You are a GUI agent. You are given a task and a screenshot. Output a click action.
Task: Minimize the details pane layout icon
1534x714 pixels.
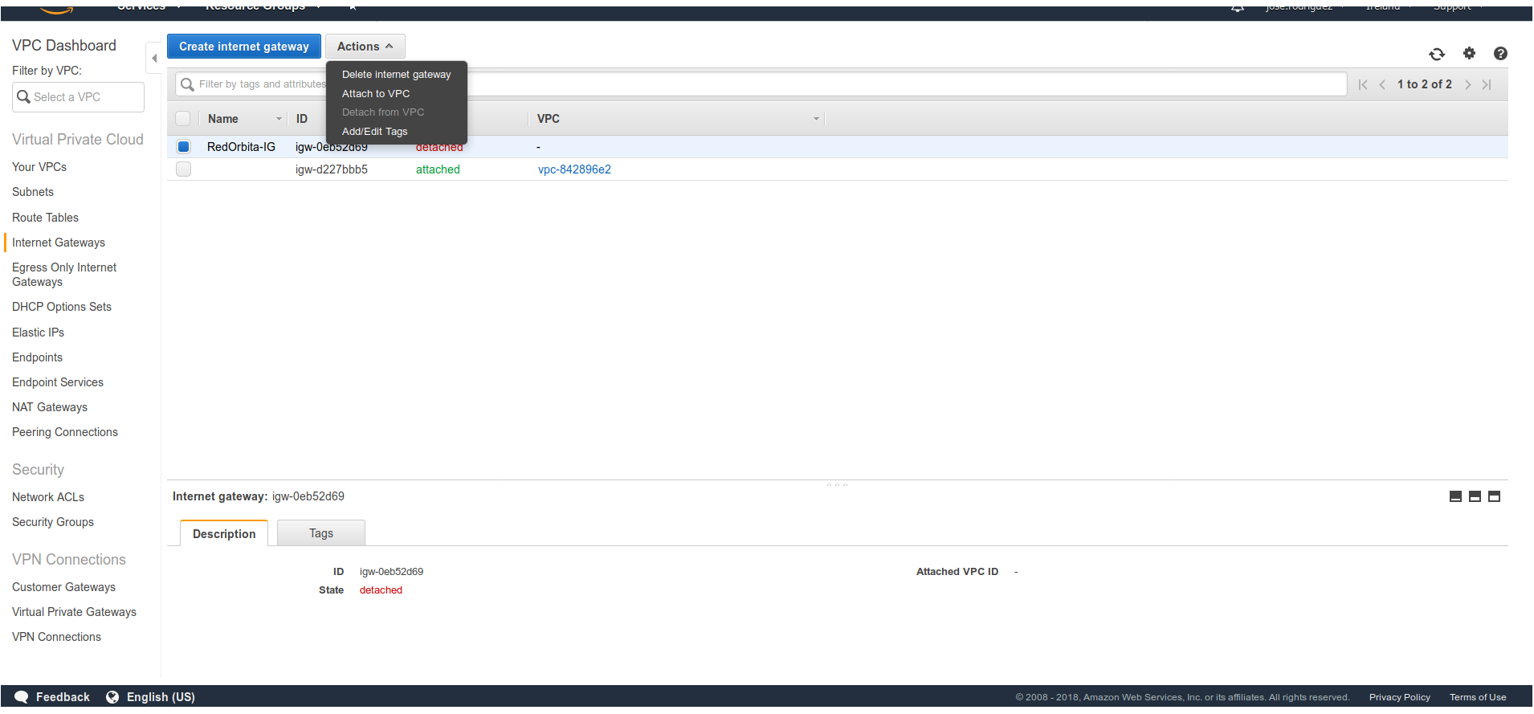(x=1455, y=496)
